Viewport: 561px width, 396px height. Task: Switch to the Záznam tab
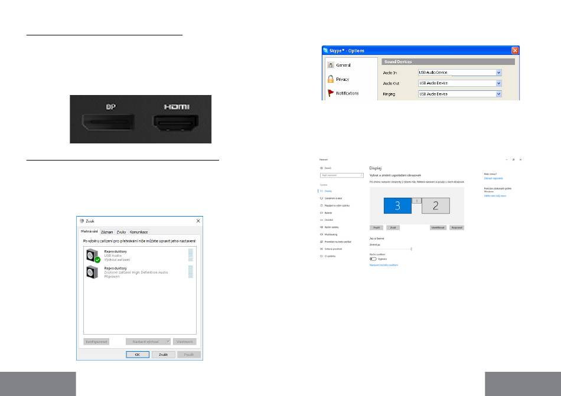[106, 232]
